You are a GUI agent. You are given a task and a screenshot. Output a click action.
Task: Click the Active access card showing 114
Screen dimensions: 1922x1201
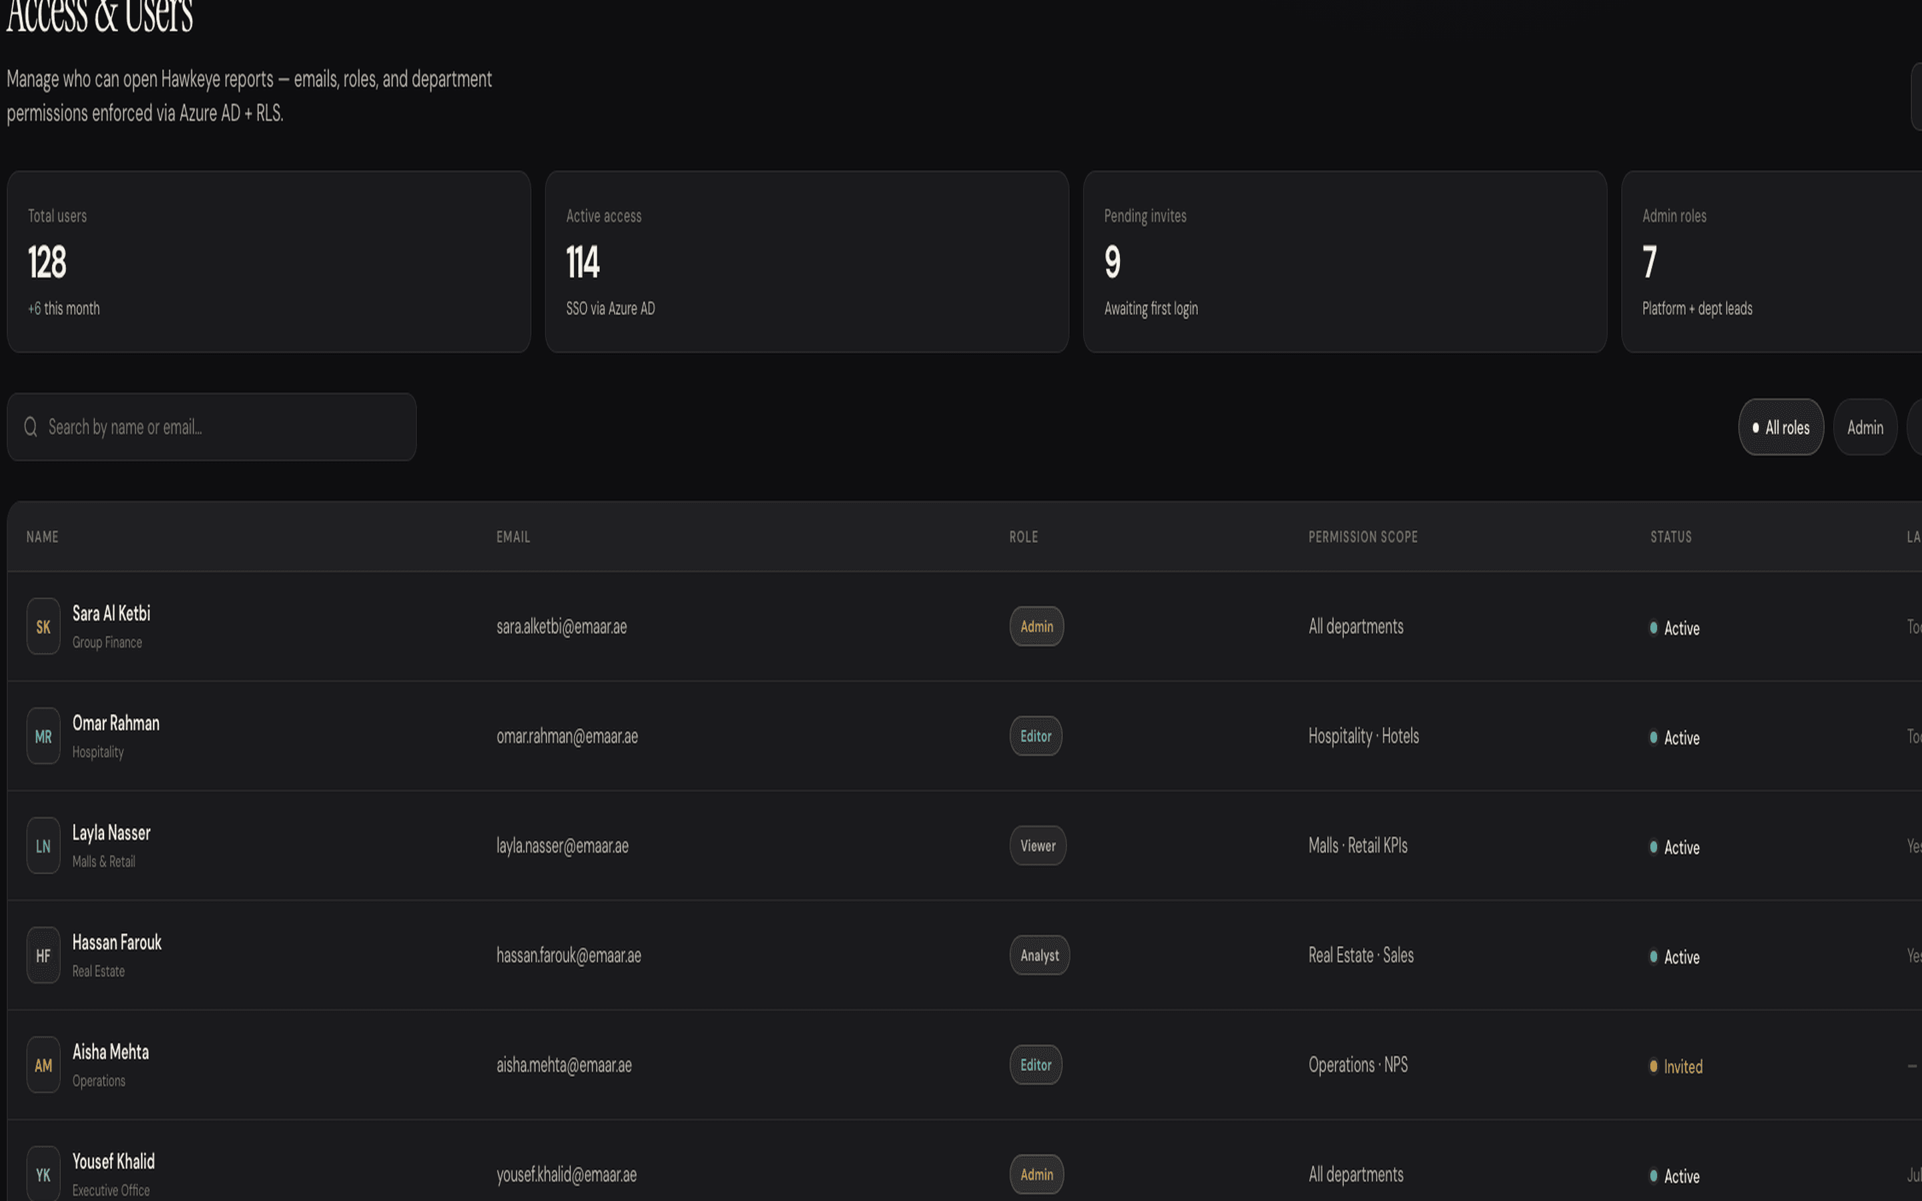click(x=807, y=262)
